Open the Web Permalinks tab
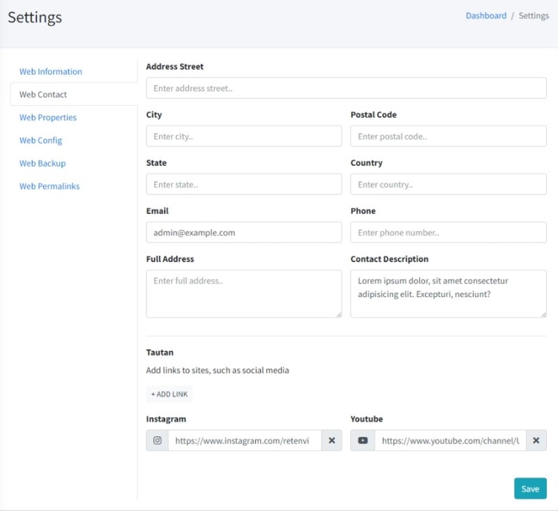 [50, 187]
